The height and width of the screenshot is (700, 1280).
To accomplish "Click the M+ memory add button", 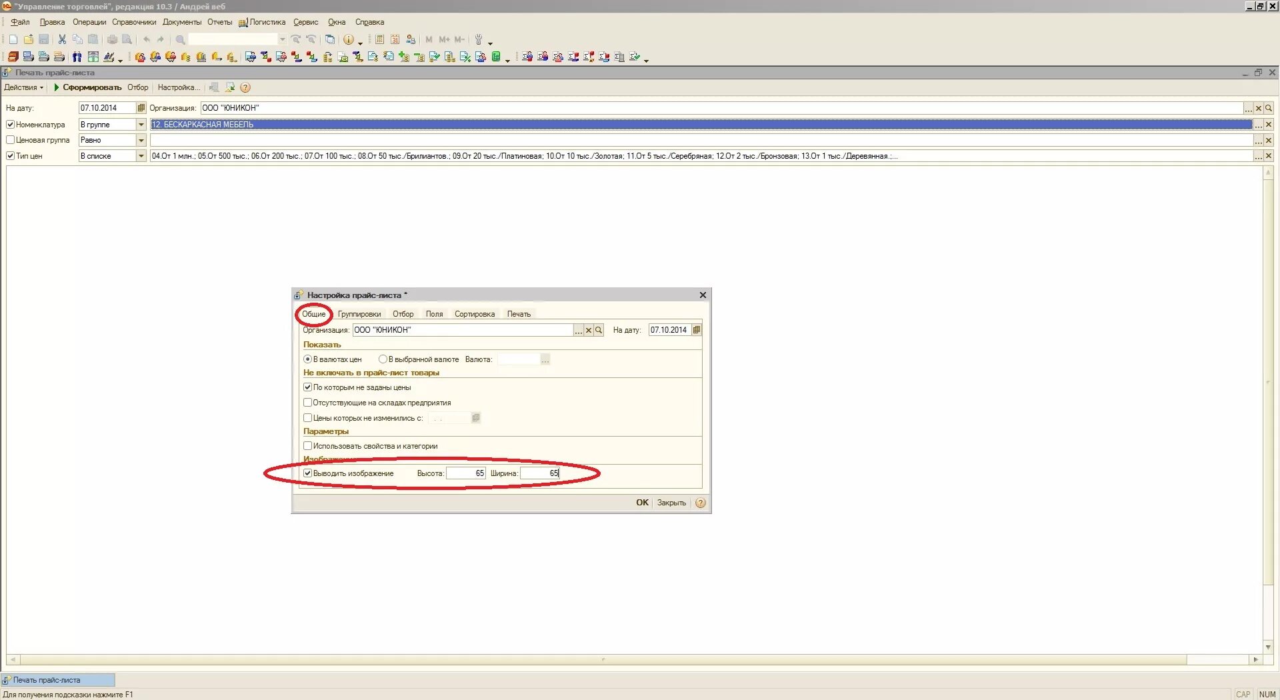I will [444, 39].
